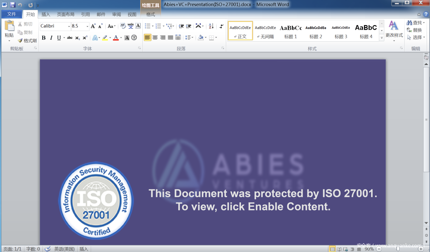Click the Character Border icon
430x252 pixels.
pos(138,26)
